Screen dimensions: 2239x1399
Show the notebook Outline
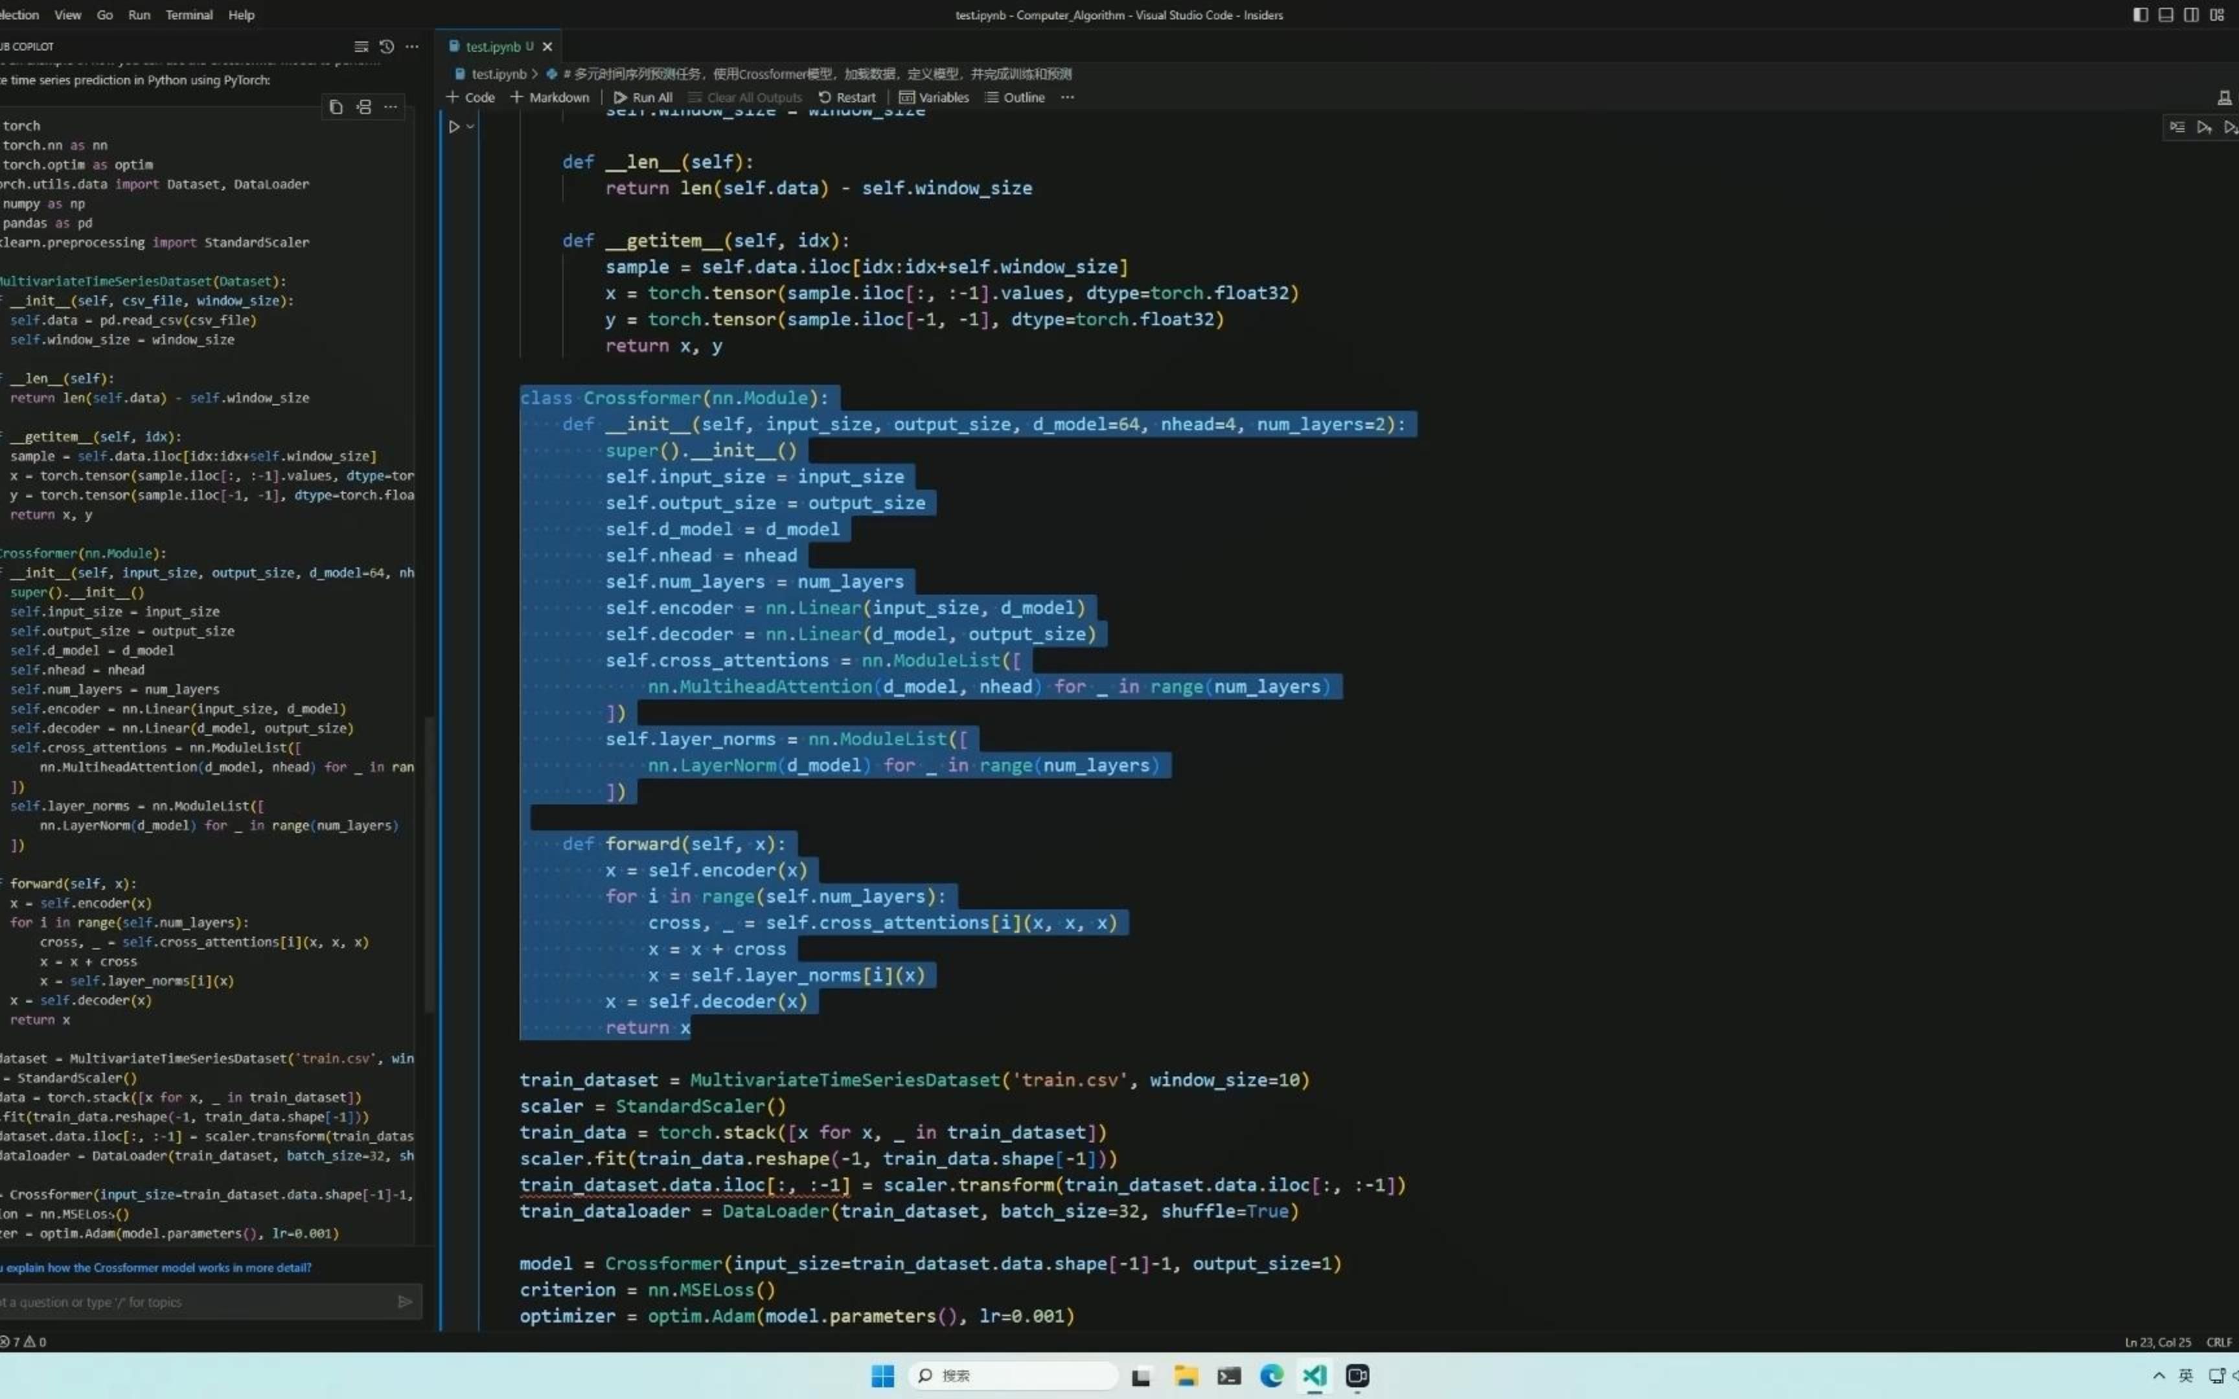click(x=1015, y=97)
